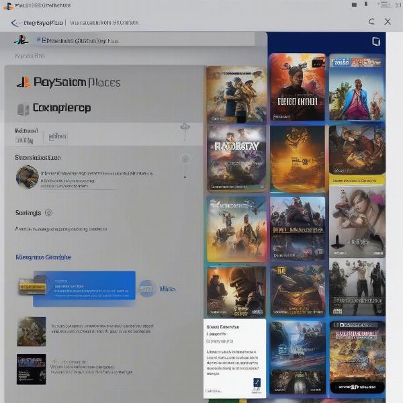Select the blue highlighted banner card
403x403 pixels.
85,288
